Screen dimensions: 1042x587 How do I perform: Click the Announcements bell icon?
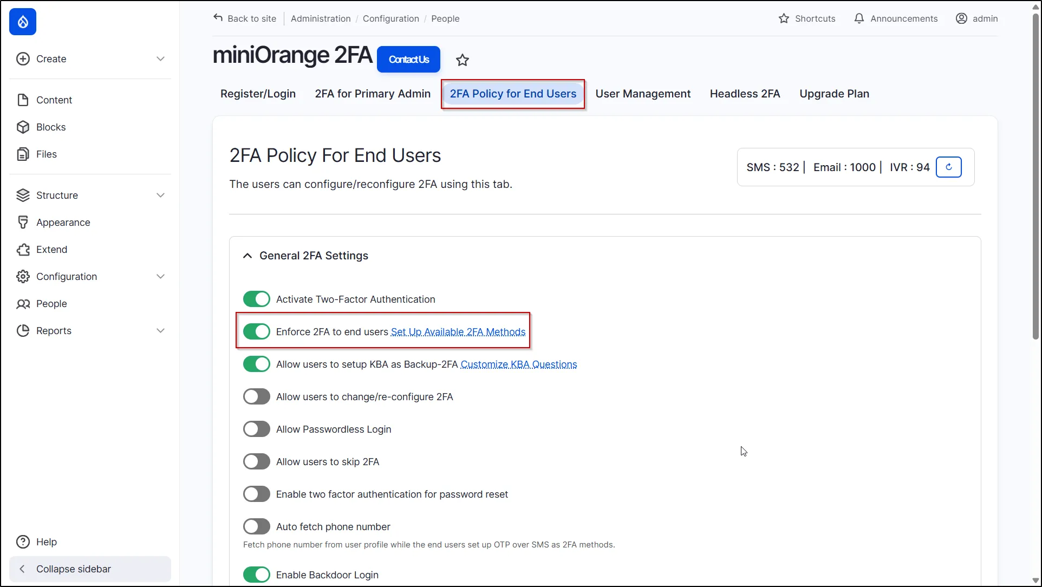(x=859, y=18)
